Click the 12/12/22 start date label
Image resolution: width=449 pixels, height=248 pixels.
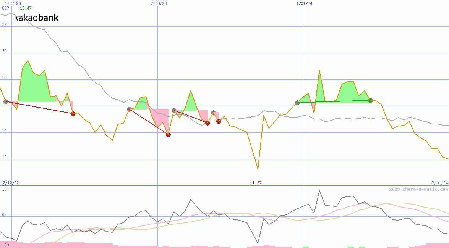10,183
